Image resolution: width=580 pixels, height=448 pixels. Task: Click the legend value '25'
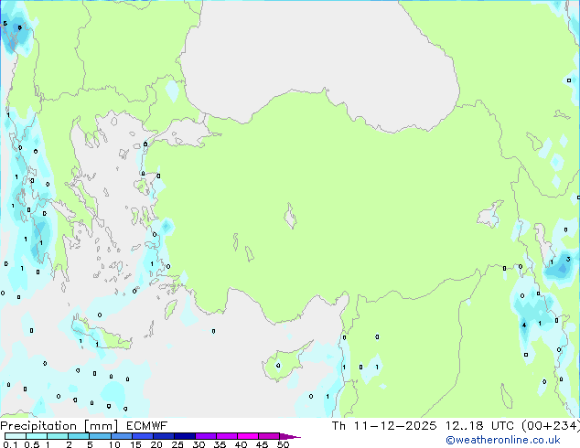pyautogui.click(x=177, y=444)
